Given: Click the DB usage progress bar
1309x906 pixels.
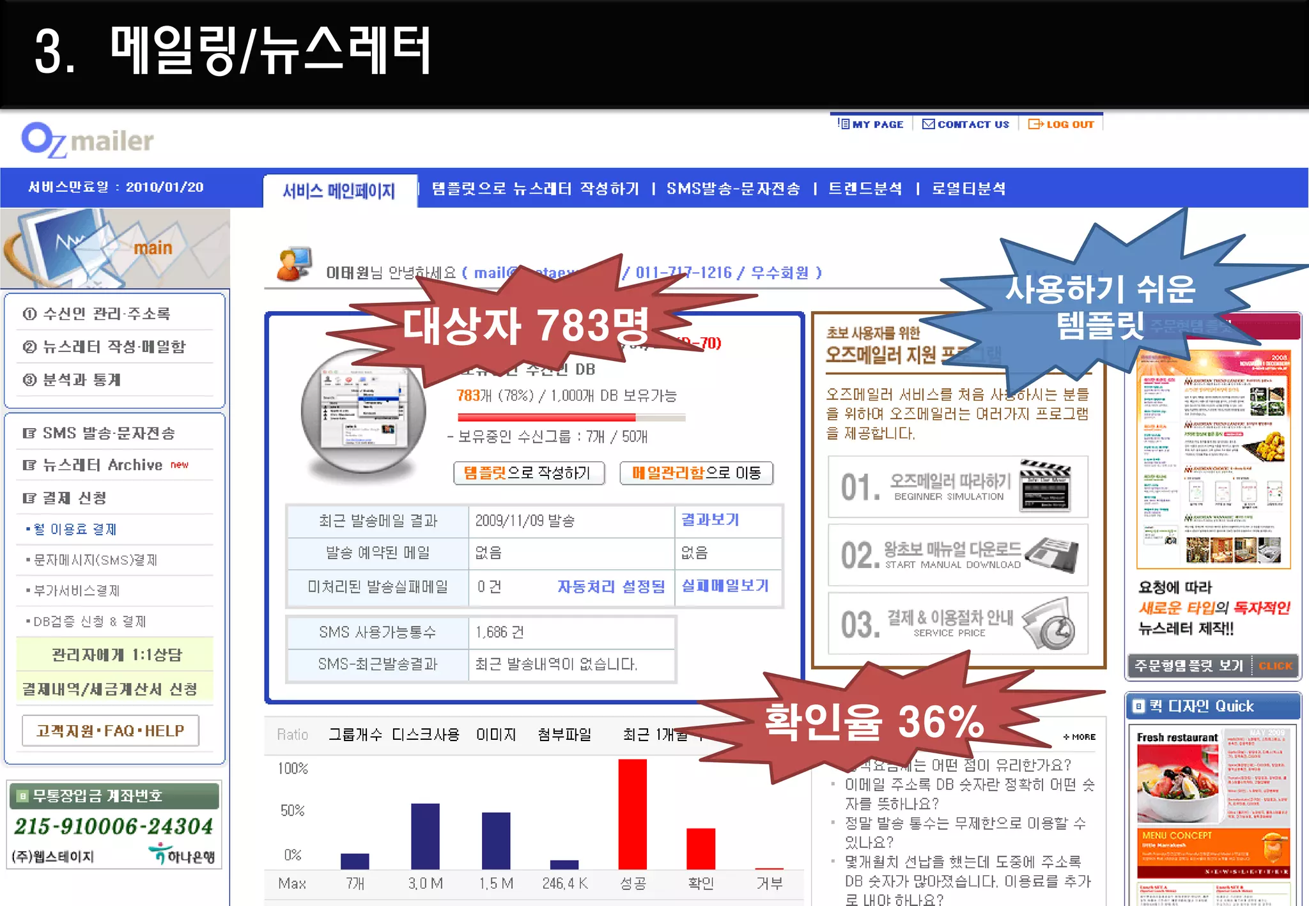Looking at the screenshot, I should (571, 418).
